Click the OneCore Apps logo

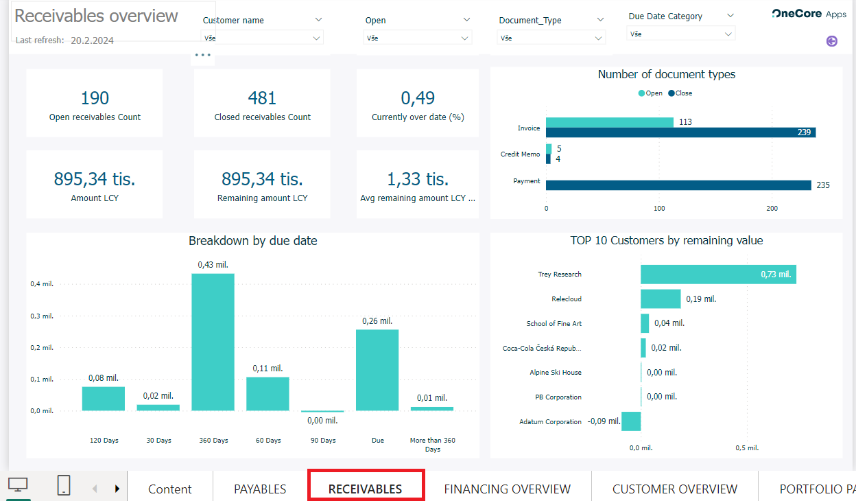(x=809, y=14)
